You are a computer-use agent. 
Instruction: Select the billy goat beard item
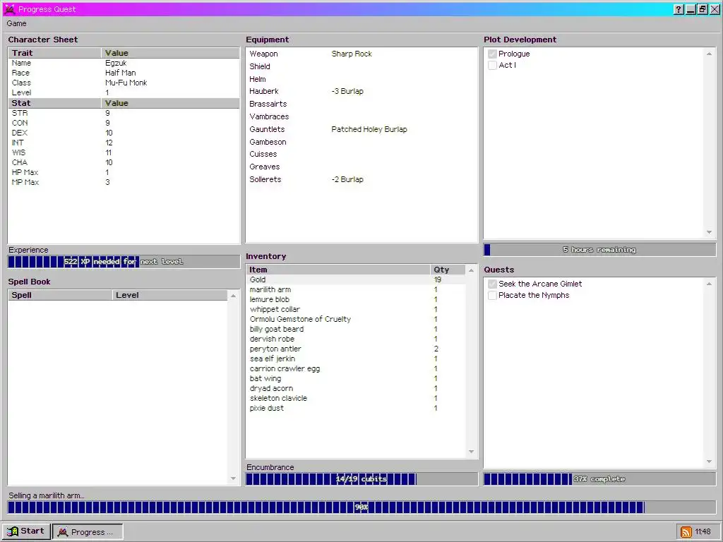tap(356, 330)
